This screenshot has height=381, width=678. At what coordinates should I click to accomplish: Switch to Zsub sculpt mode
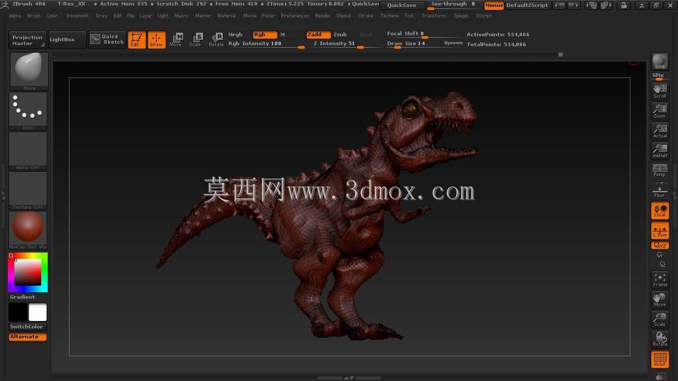(x=340, y=35)
